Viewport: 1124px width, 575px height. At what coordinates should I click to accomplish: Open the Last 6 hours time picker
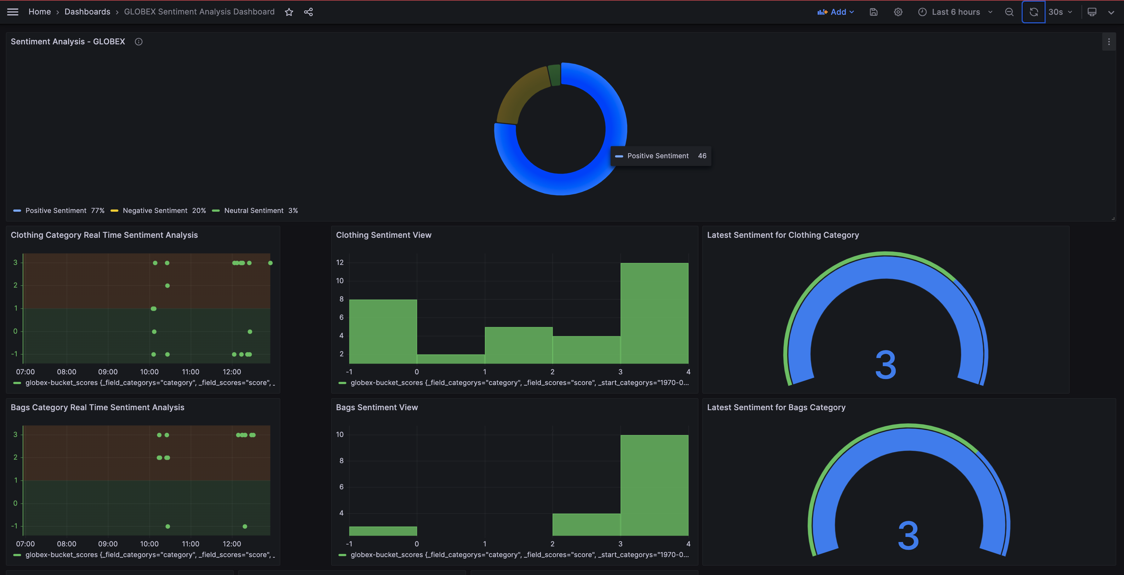point(955,12)
